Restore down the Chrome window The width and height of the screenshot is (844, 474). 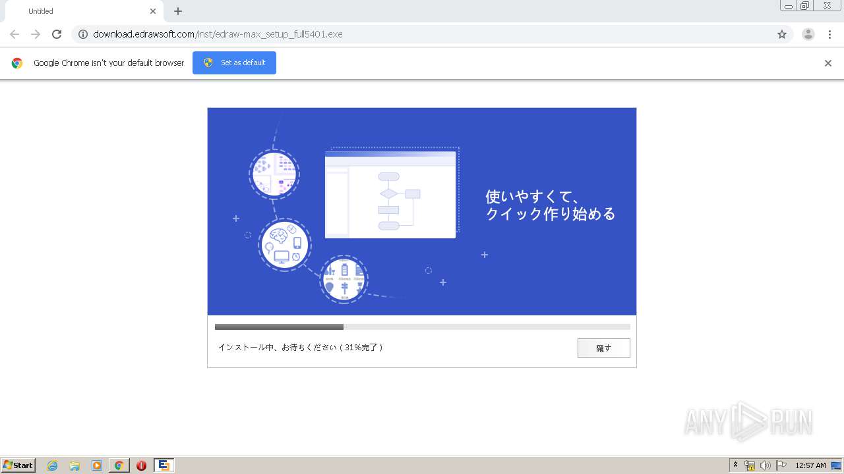click(x=805, y=6)
